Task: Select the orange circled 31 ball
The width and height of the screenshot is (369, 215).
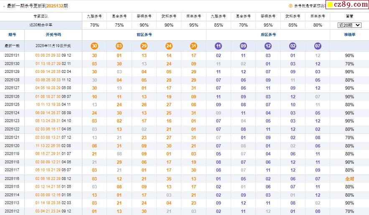Action: pyautogui.click(x=193, y=46)
